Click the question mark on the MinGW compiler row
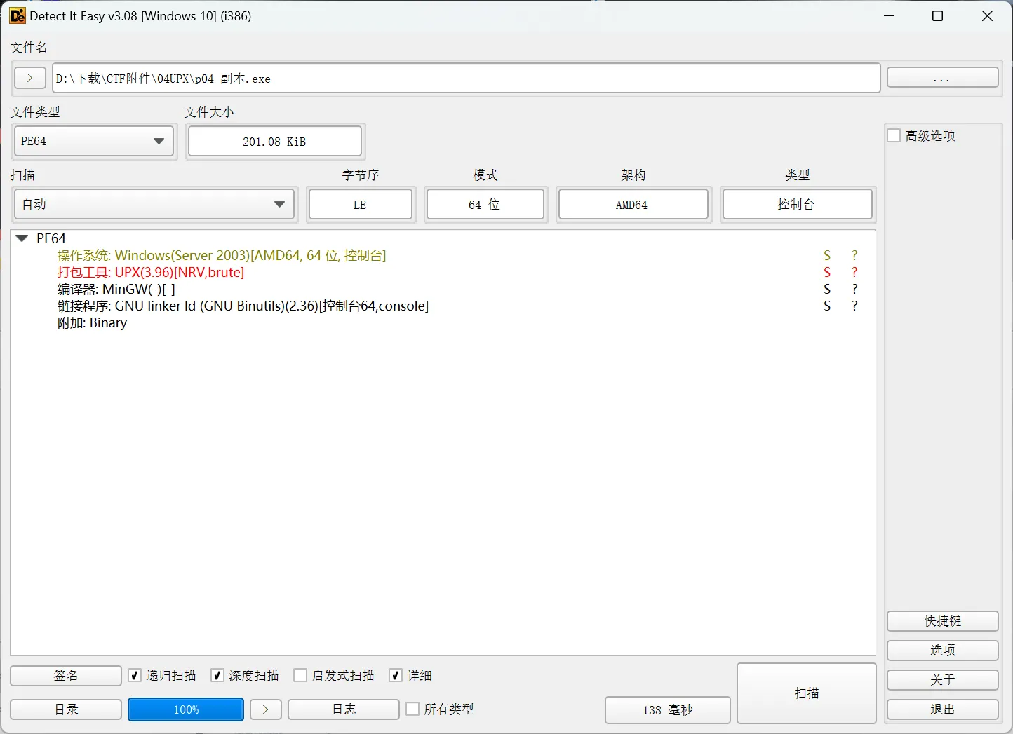Image resolution: width=1013 pixels, height=734 pixels. [x=854, y=289]
